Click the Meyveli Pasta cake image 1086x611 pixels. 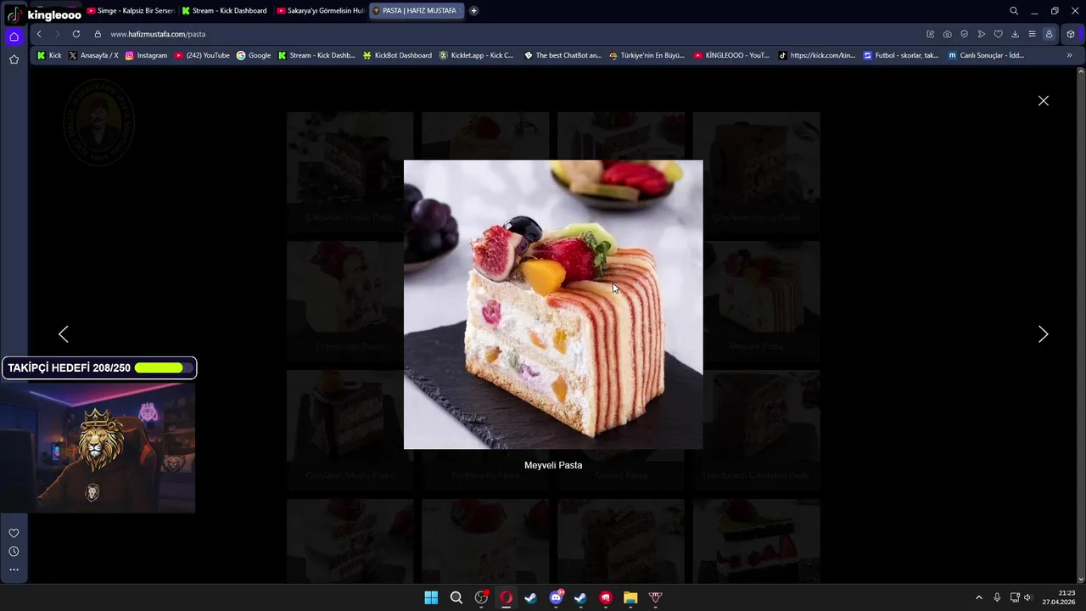[553, 305]
